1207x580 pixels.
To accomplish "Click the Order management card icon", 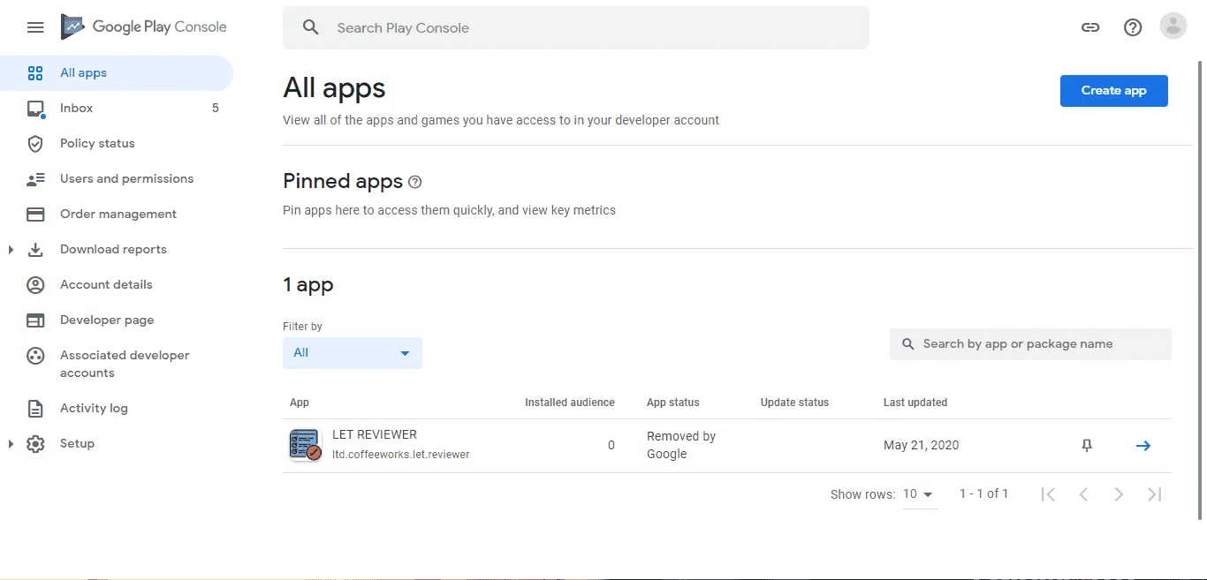I will (35, 215).
